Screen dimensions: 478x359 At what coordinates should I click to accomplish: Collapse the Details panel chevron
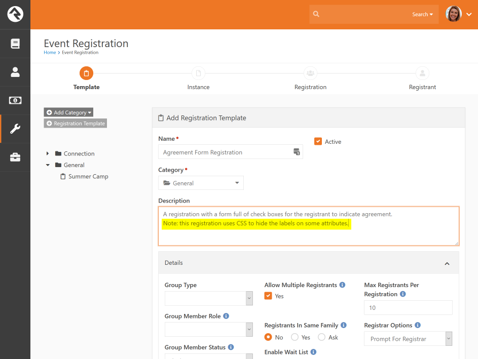tap(447, 263)
